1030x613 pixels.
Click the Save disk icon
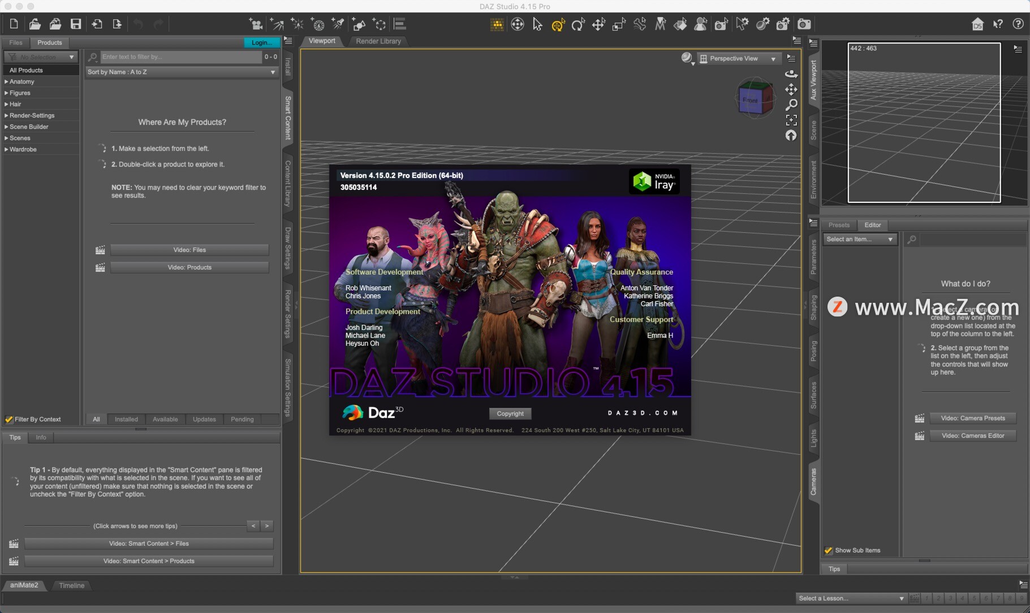76,24
